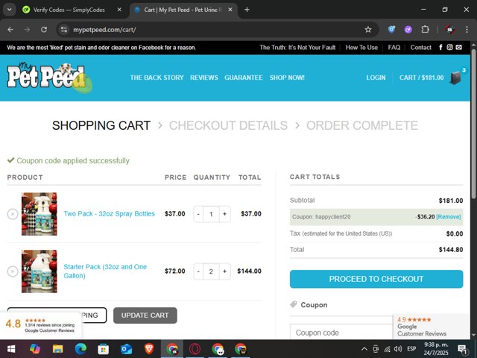
Task: Open the GUARANTEE menu item
Action: tap(244, 78)
